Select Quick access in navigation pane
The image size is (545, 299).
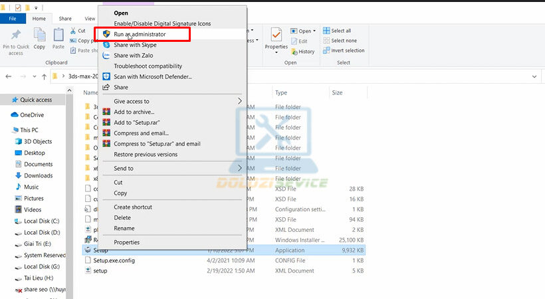(33, 100)
